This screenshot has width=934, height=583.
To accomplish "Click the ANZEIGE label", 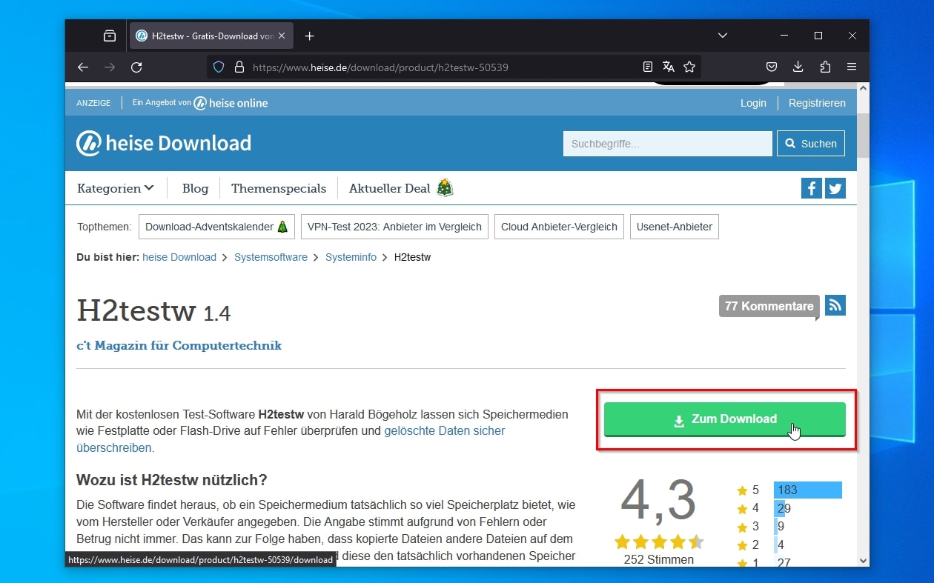I will pyautogui.click(x=93, y=103).
